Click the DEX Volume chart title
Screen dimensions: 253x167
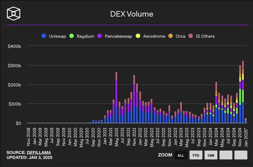(132, 14)
